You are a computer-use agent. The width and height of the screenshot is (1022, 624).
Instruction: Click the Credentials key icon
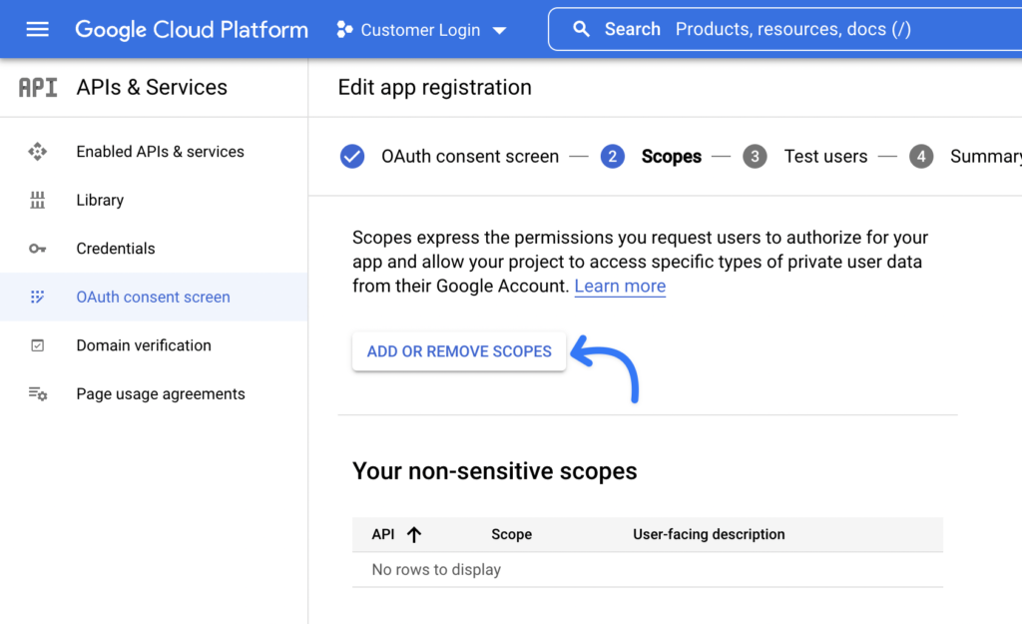click(x=37, y=248)
